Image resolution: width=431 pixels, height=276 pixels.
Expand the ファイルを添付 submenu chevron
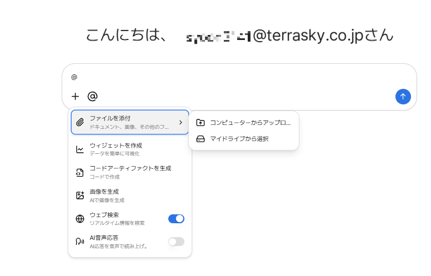pos(181,122)
